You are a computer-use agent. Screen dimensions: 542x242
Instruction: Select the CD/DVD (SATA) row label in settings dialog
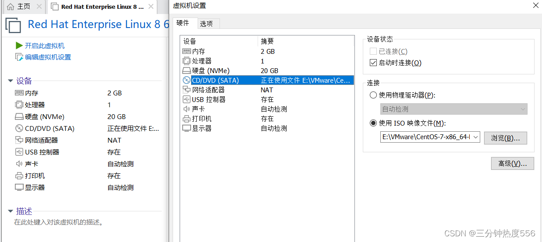tap(216, 81)
